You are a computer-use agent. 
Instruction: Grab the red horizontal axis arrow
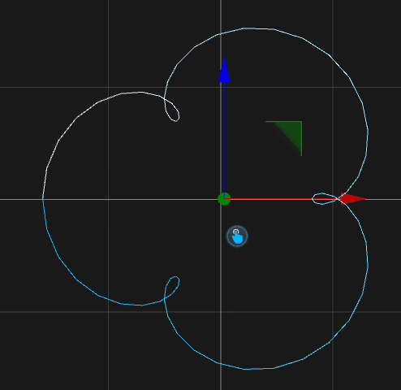353,199
